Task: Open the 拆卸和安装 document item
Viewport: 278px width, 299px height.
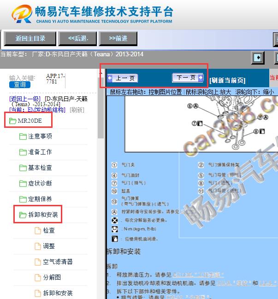Action: [58, 293]
